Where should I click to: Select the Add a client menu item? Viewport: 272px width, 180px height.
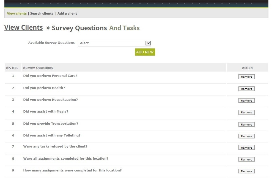(67, 13)
